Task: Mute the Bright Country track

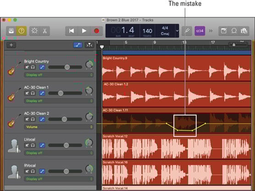Action: tap(27, 67)
